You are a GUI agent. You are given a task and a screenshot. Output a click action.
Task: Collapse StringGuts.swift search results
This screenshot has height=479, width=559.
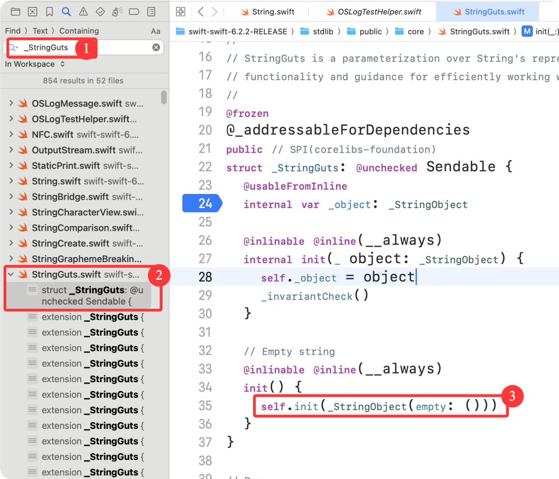pyautogui.click(x=11, y=275)
